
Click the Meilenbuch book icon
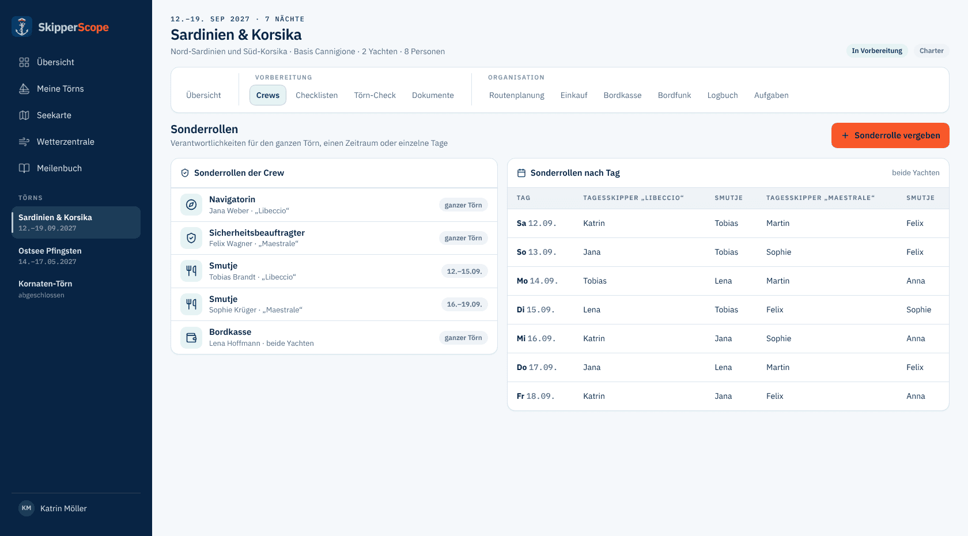pyautogui.click(x=24, y=168)
